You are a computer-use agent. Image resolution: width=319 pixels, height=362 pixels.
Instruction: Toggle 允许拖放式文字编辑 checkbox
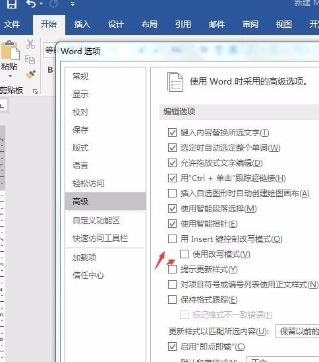tap(172, 163)
